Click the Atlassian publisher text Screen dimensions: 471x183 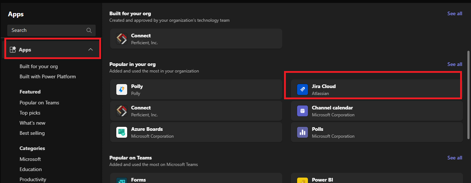pyautogui.click(x=320, y=93)
